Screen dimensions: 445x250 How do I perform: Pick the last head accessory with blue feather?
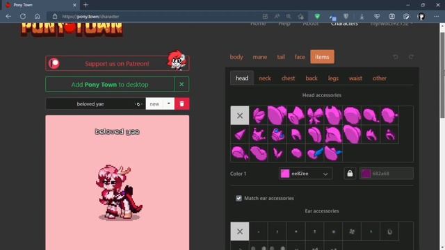click(334, 153)
